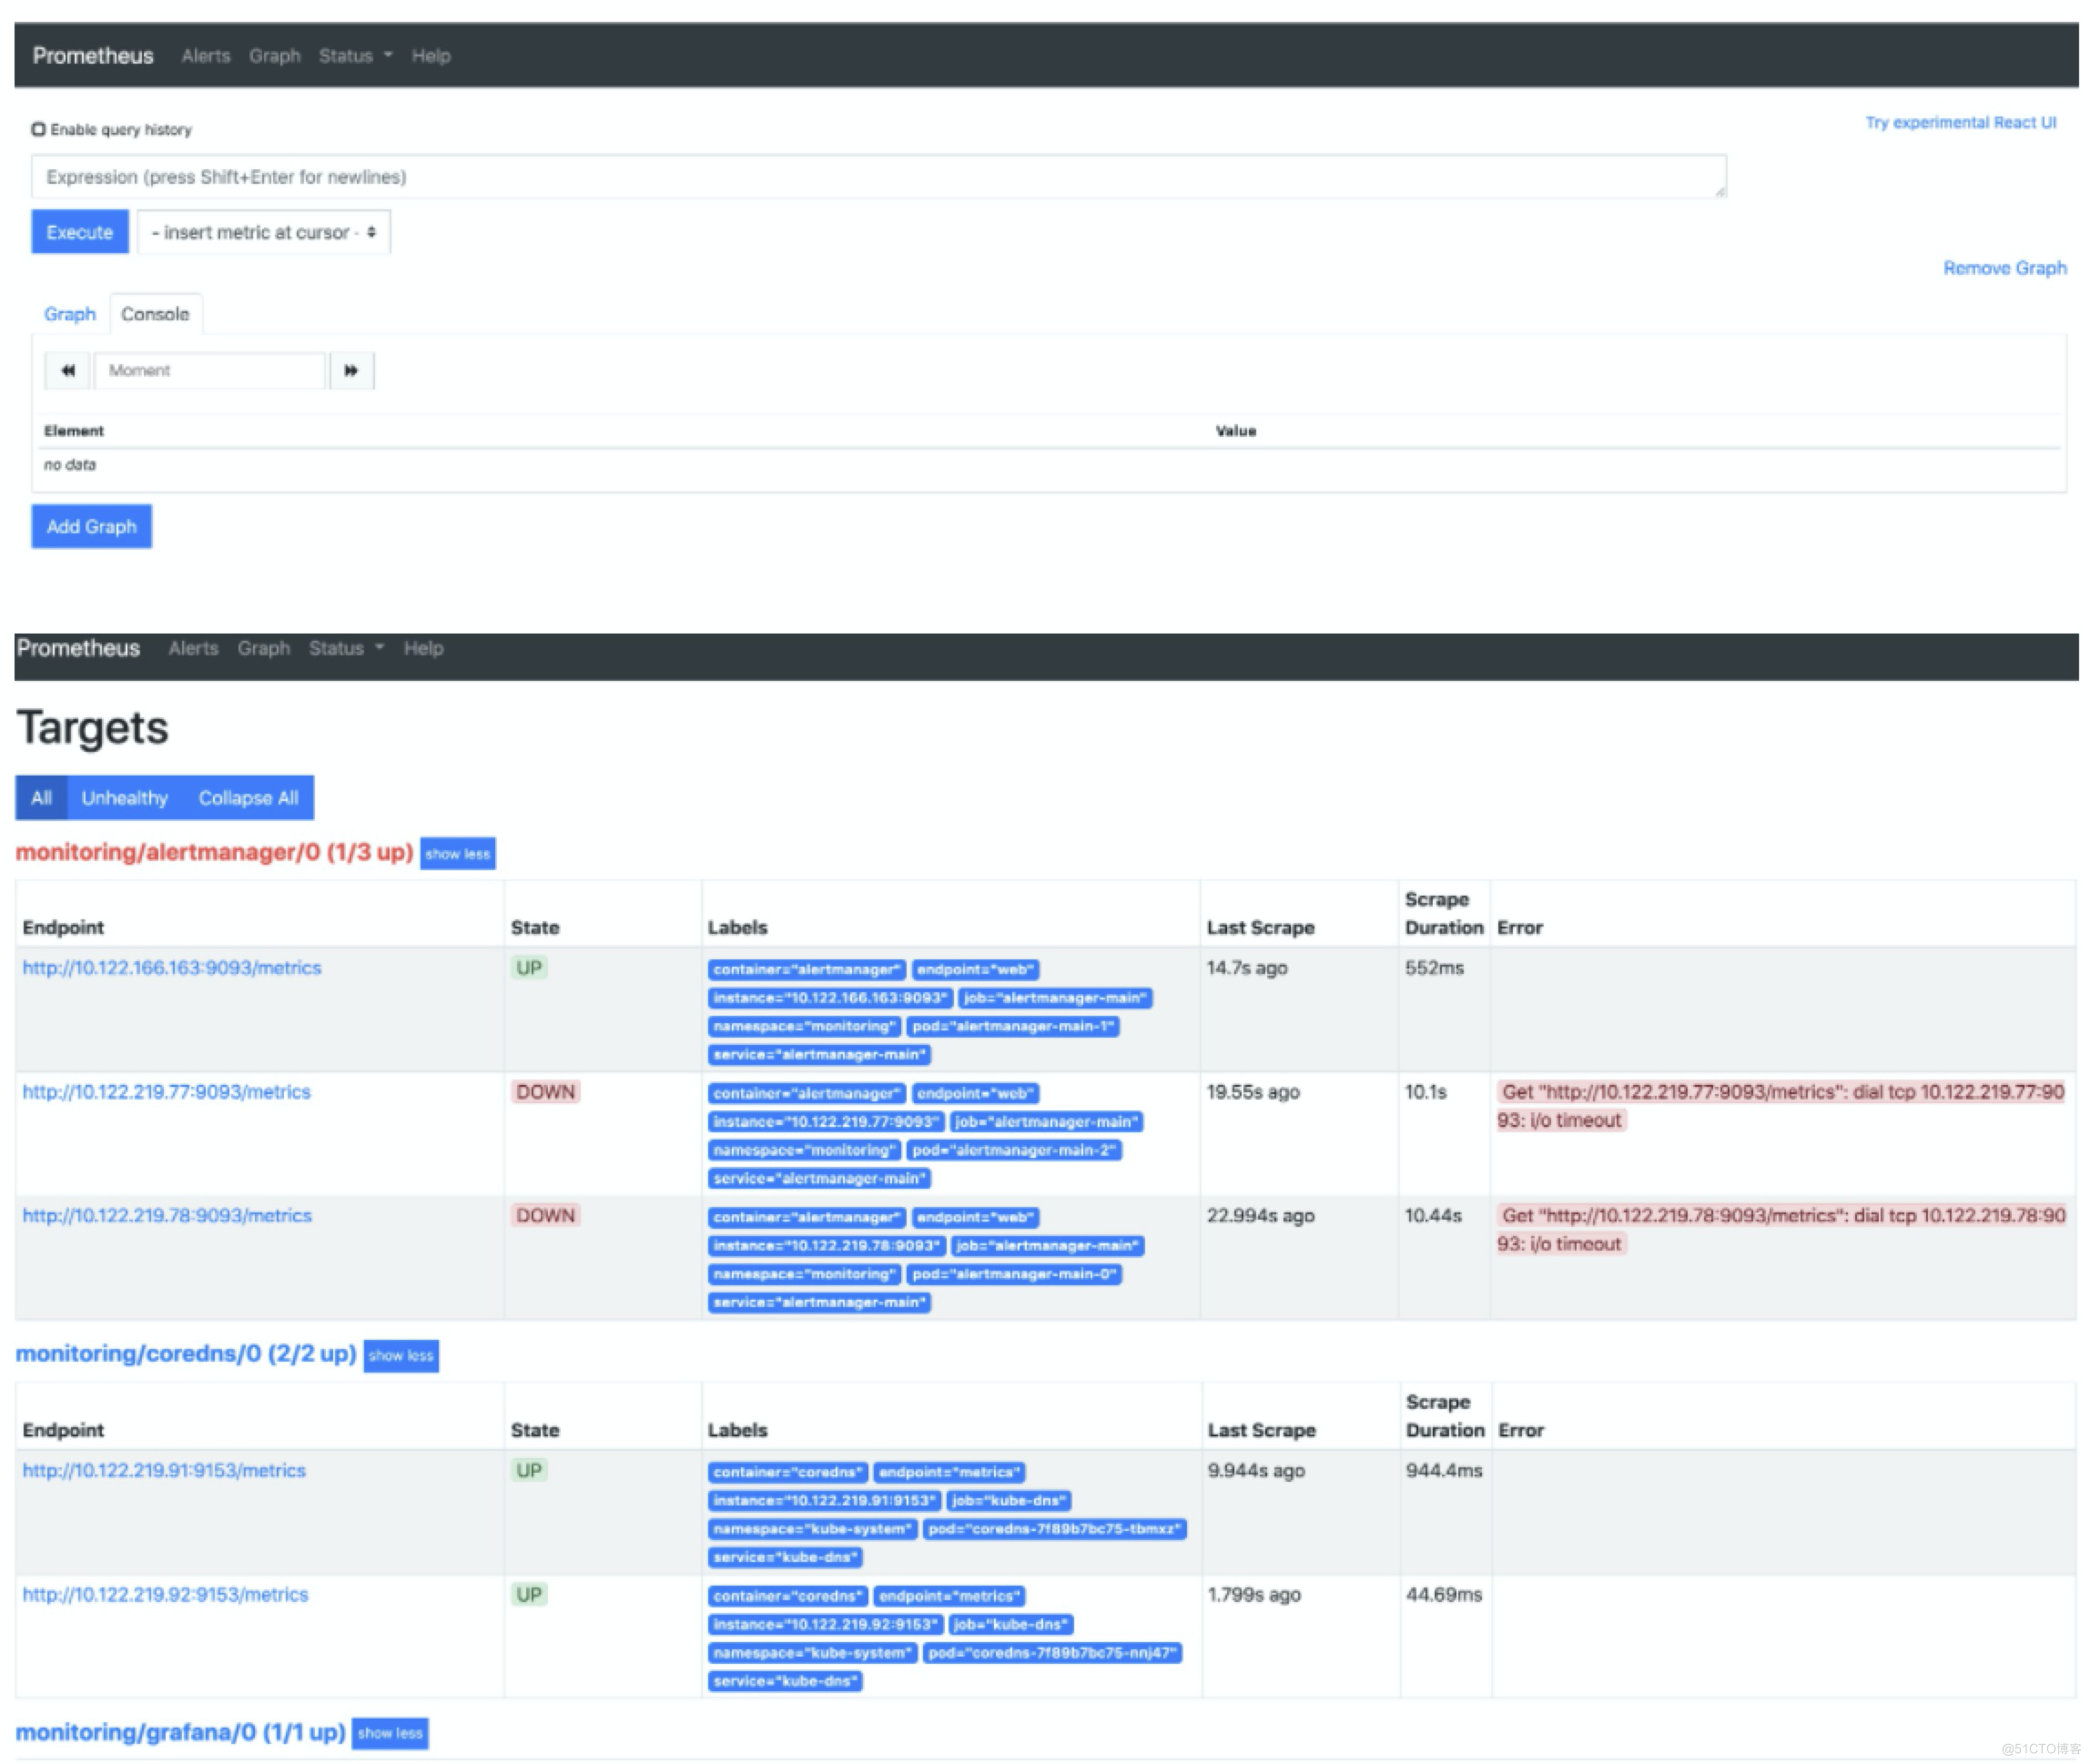Click the DOWN state of 10.122.219.77:9093
The image size is (2090, 1764).
[x=546, y=1092]
